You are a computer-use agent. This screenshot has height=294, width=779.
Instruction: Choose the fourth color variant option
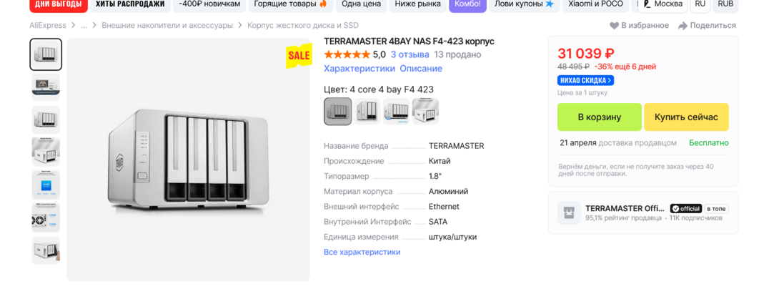pos(425,111)
